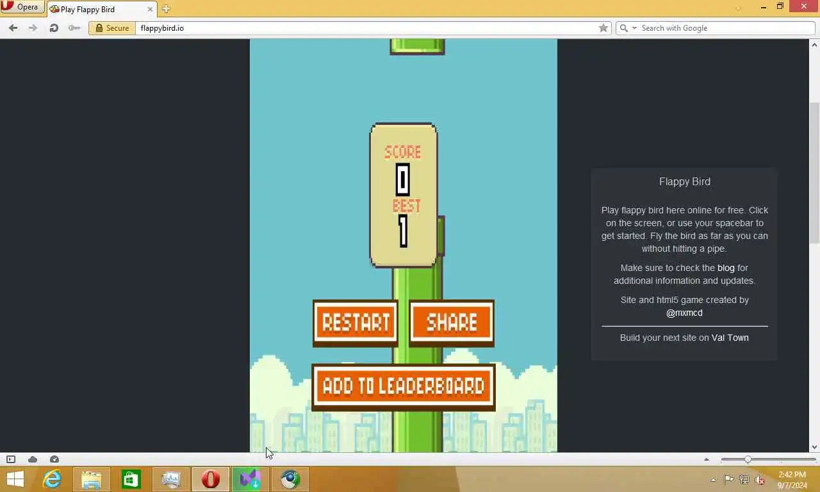Open File Explorer from taskbar
This screenshot has width=820, height=492.
point(92,479)
